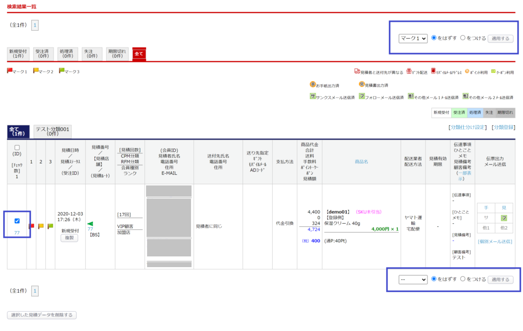Switch to the 期限切れ (0件) tab
The height and width of the screenshot is (331, 523).
click(x=117, y=54)
